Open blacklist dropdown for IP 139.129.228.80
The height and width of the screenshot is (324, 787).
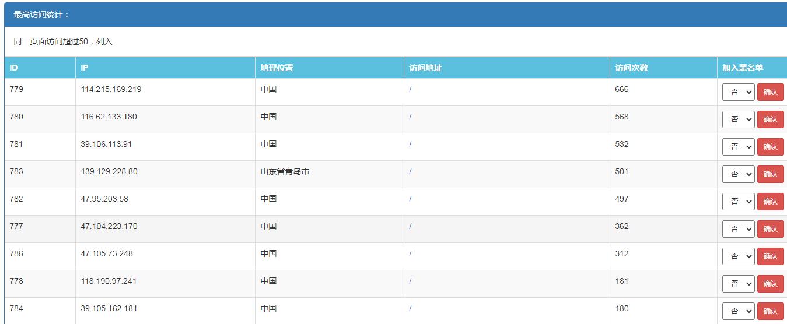point(738,174)
